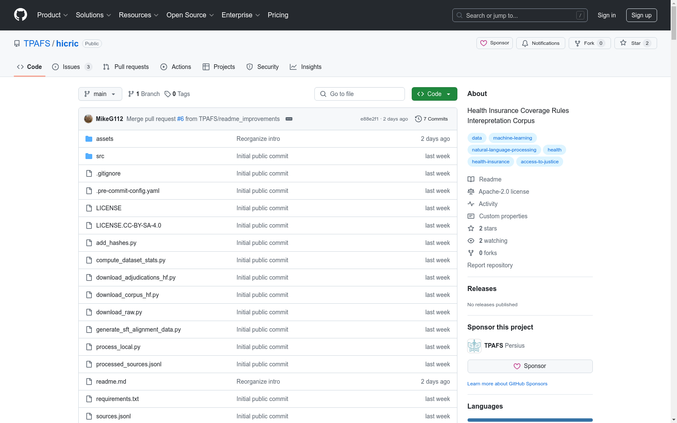Click the Sponsor button in repo header

(x=495, y=43)
